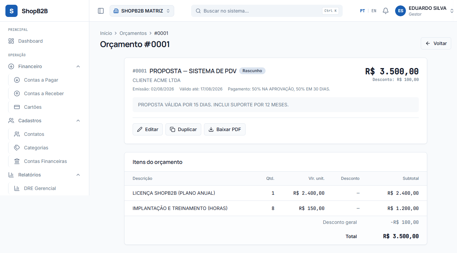Click the Itens do orçamento heading
Image resolution: width=457 pixels, height=253 pixels.
(157, 162)
